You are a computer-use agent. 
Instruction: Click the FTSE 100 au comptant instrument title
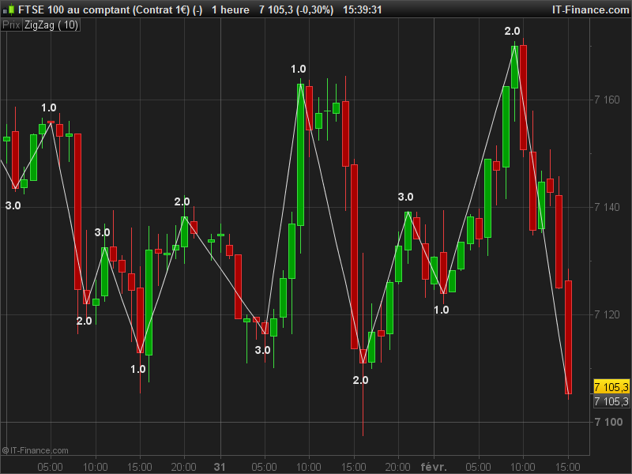click(x=111, y=9)
